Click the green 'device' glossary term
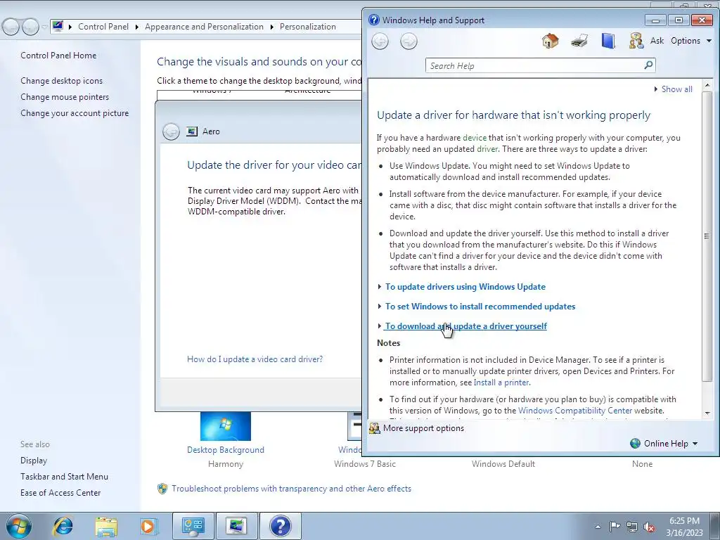This screenshot has width=720, height=540. 475,138
